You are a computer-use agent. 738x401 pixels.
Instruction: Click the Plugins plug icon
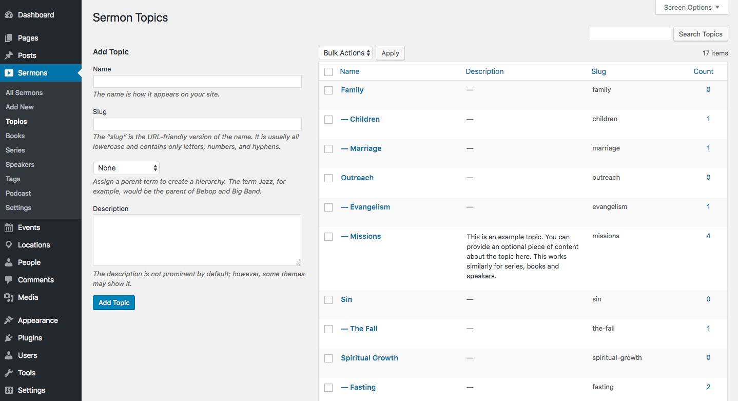(x=9, y=338)
